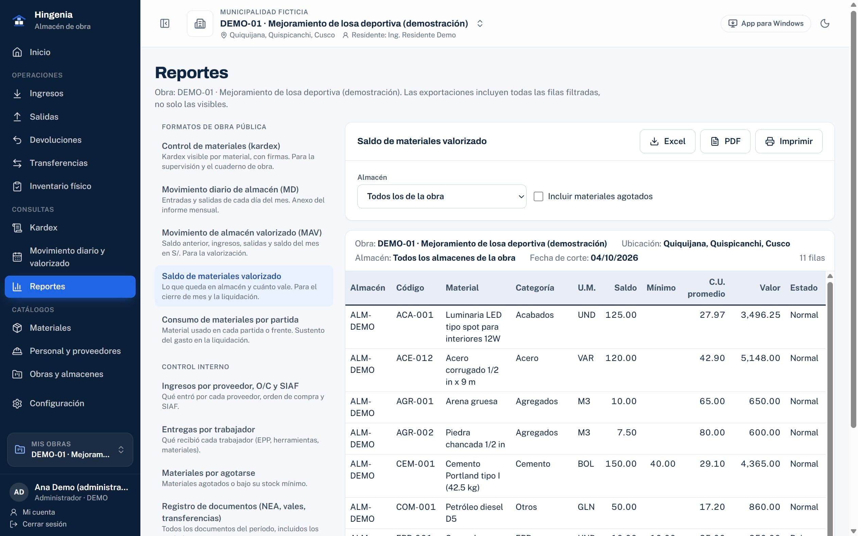Expand the project switcher chevrons beside DEMO-01 title
The image size is (858, 536).
click(480, 23)
